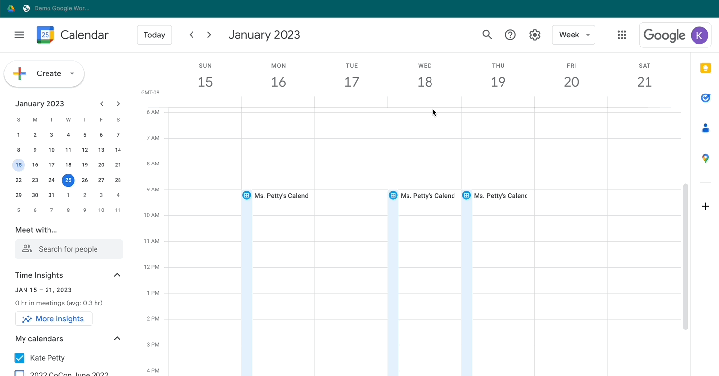Select January 18 in the mini calendar
This screenshot has height=376, width=719.
[x=68, y=164]
